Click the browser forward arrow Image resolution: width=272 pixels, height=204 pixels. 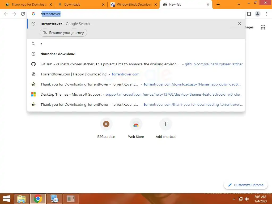[x=14, y=14]
